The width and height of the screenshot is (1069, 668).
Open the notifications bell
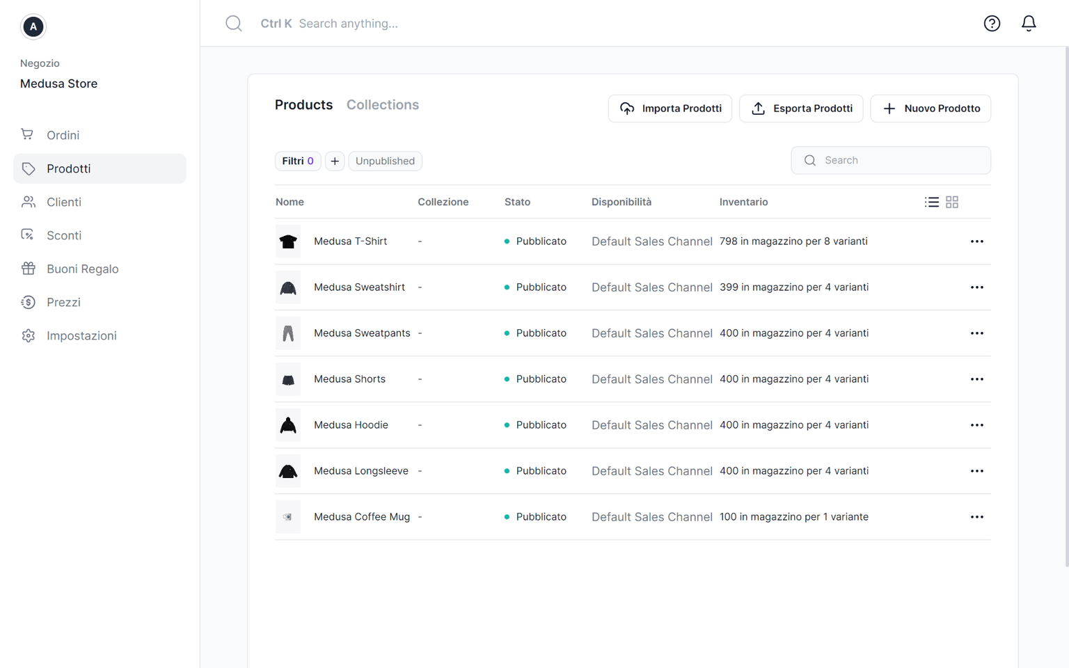[1029, 24]
